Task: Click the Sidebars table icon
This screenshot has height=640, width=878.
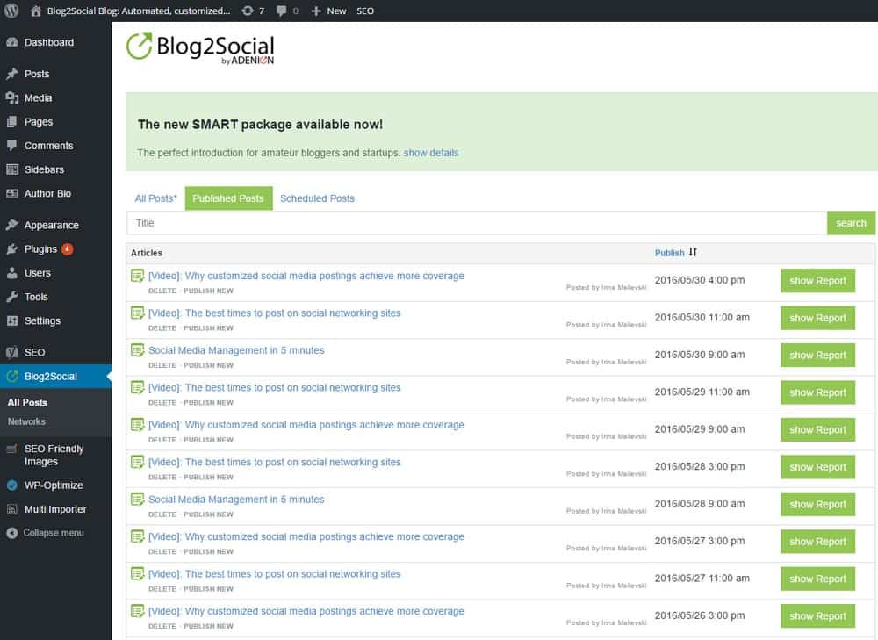Action: point(11,169)
